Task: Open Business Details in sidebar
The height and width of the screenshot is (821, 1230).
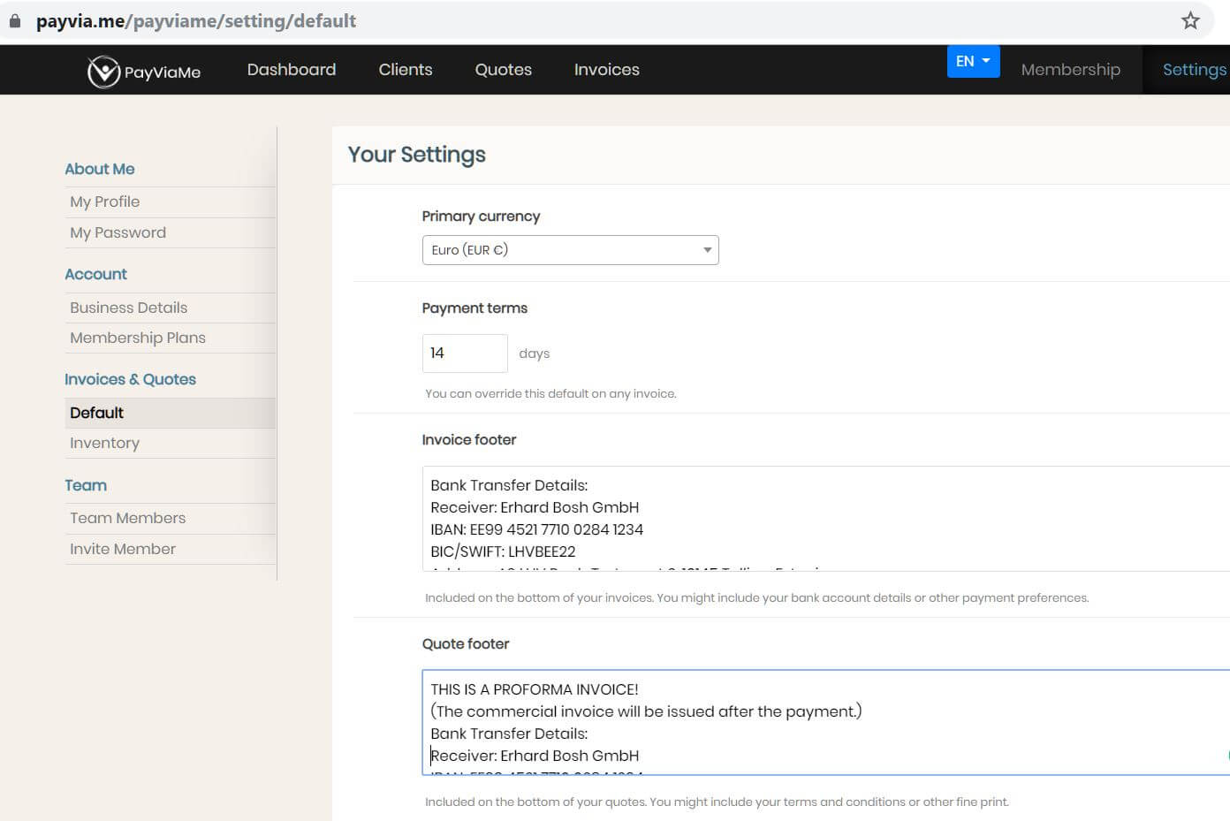Action: coord(170,308)
